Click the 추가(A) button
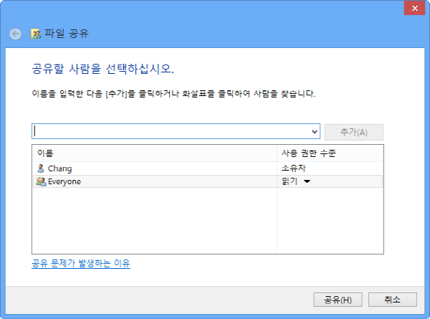 (354, 132)
